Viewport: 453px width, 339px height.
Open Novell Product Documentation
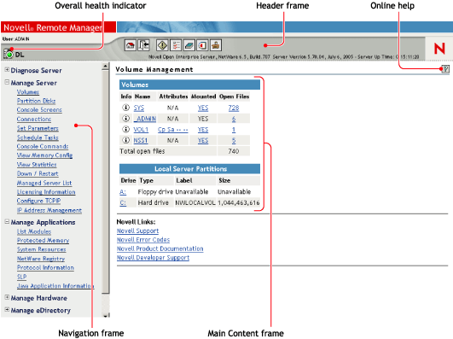pyautogui.click(x=160, y=248)
